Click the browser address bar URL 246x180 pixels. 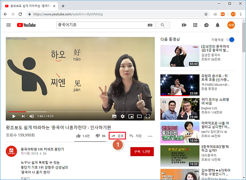pos(68,14)
